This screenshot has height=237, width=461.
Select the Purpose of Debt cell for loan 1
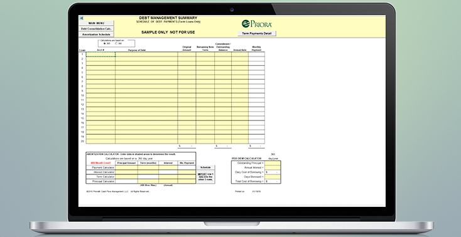(x=146, y=55)
